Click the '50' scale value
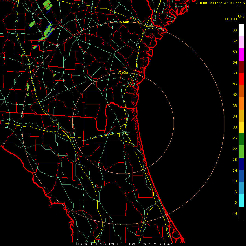This screenshot has width=246, height=246. tap(235, 73)
